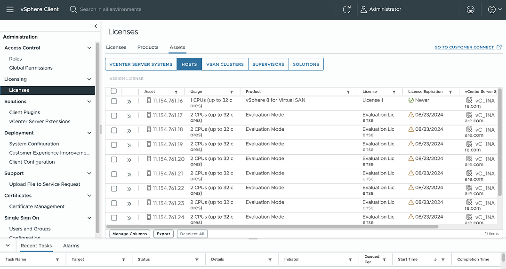Collapse the Administration sidebar panel
Image resolution: width=506 pixels, height=269 pixels.
click(96, 26)
